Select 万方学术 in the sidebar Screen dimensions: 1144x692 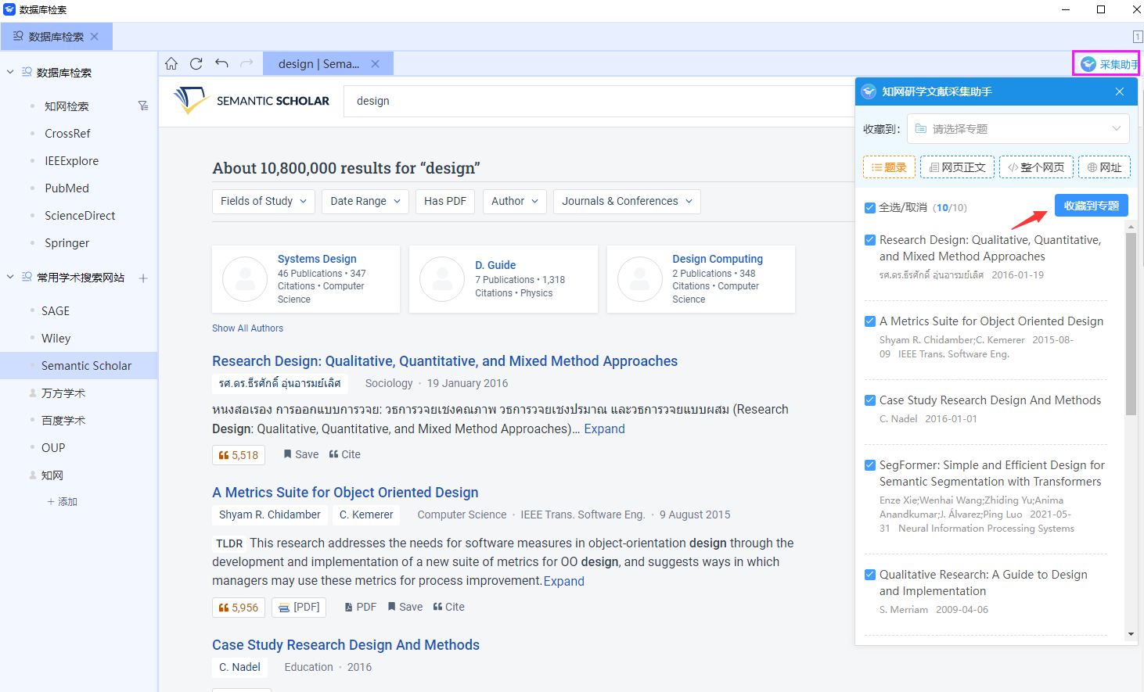63,393
